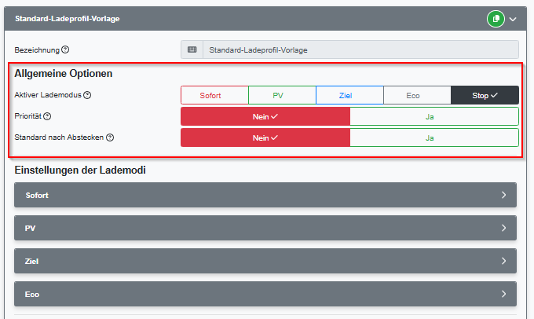This screenshot has height=319, width=534.
Task: Choose Eco as active charging mode
Action: [x=417, y=95]
